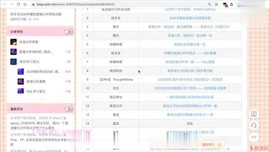The height and width of the screenshot is (152, 270).
Task: Open the extension icon with red badge
Action: coord(225,5)
